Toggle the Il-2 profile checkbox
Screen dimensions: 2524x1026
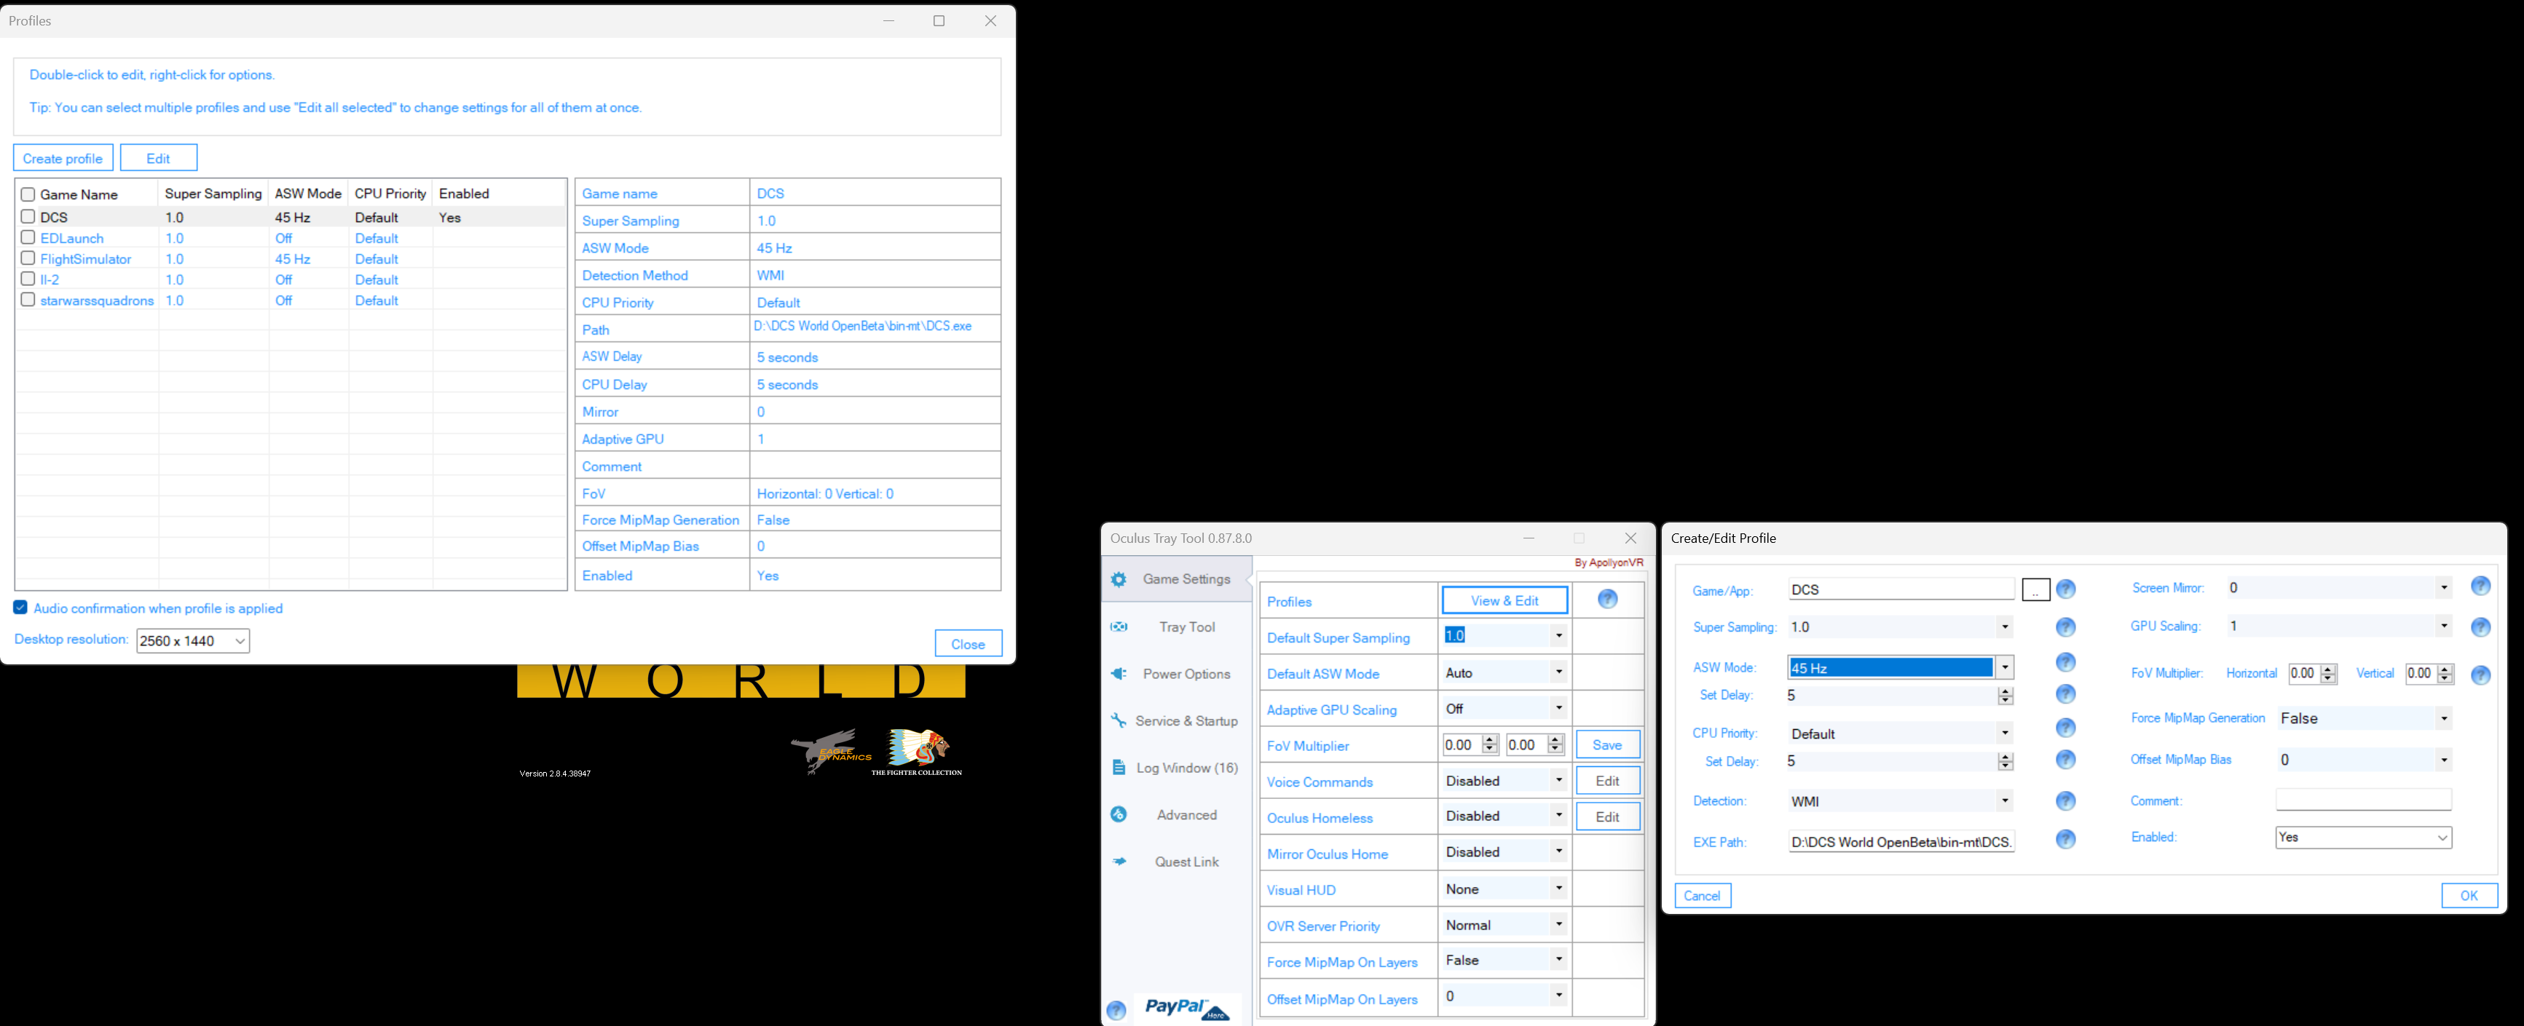pyautogui.click(x=28, y=279)
